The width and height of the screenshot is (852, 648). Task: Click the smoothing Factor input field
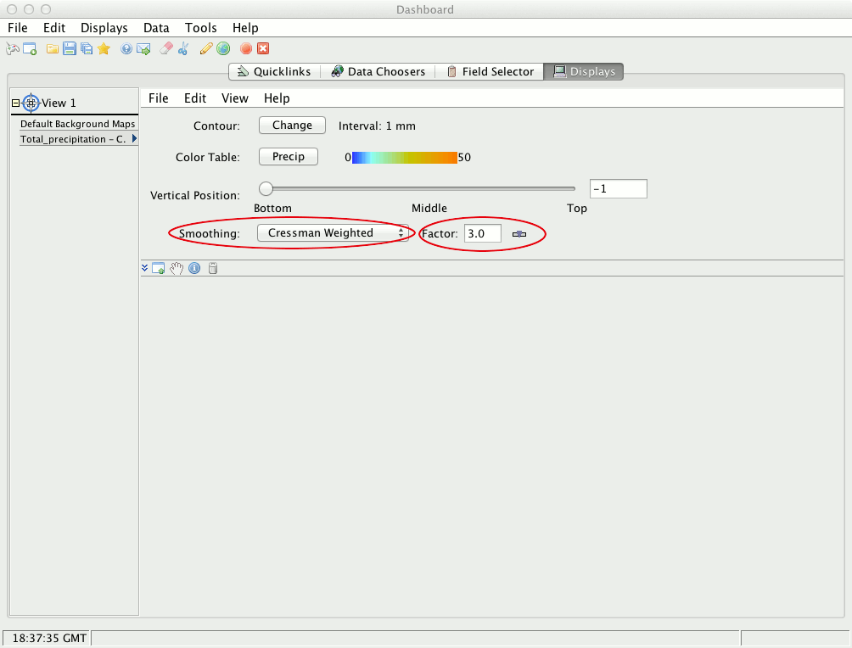482,233
